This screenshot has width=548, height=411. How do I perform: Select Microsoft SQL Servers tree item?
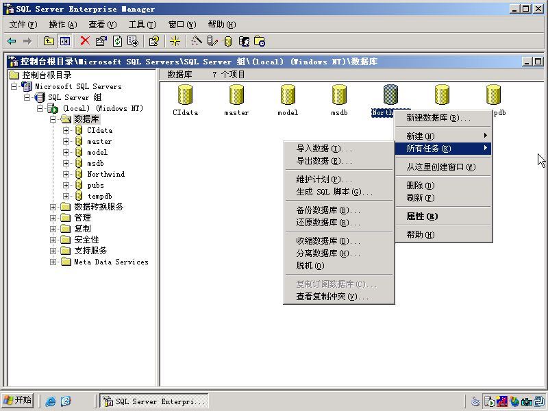[x=78, y=86]
